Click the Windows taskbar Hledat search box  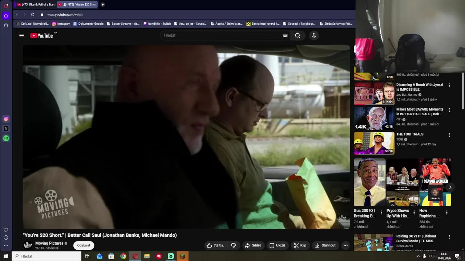pyautogui.click(x=46, y=256)
